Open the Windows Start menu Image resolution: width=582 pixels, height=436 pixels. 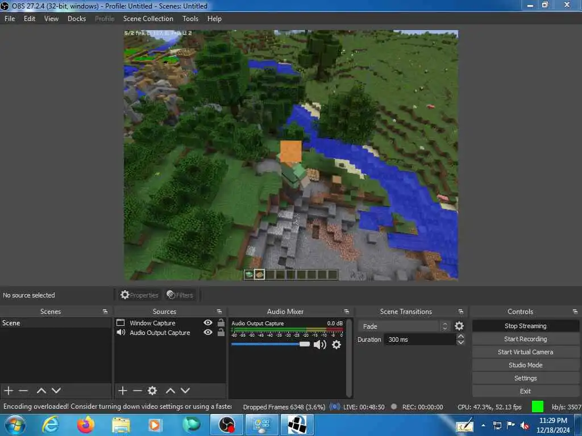coord(15,425)
